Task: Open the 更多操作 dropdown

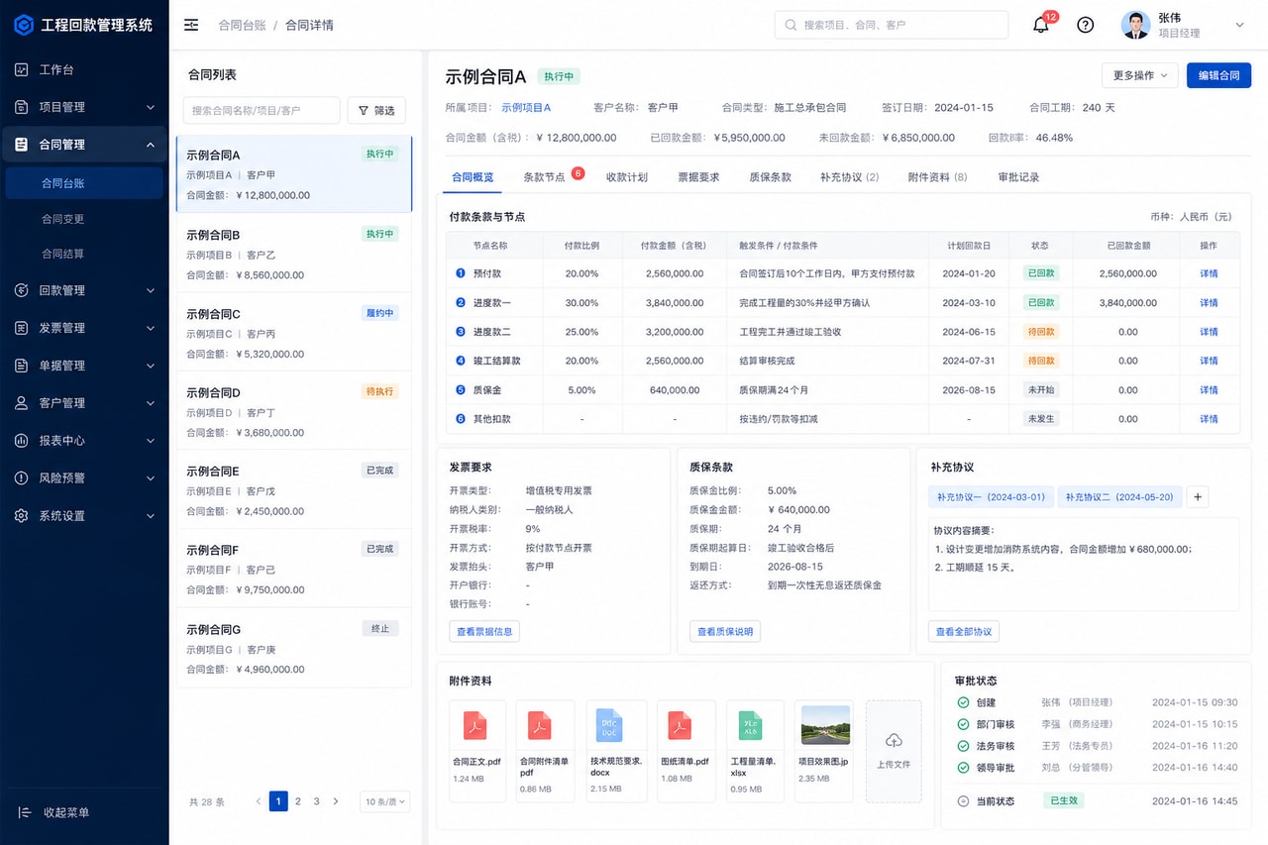Action: coord(1139,75)
